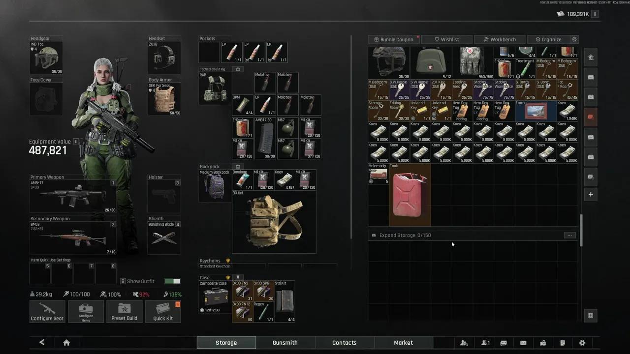Image resolution: width=630 pixels, height=354 pixels.
Task: Click the home icon in bottom navigation bar
Action: pos(66,343)
